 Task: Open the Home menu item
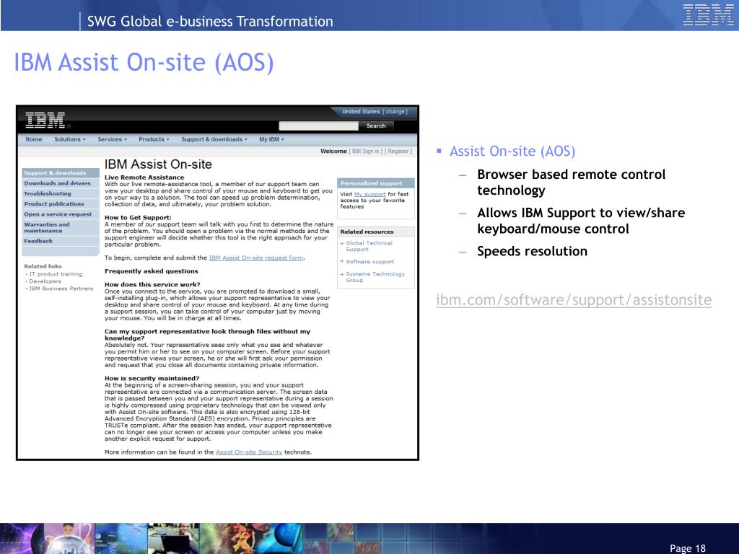click(x=33, y=139)
